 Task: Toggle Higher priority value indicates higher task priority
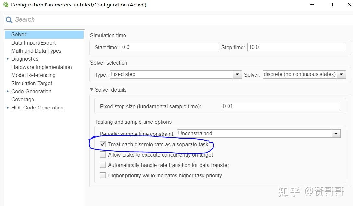tap(103, 175)
